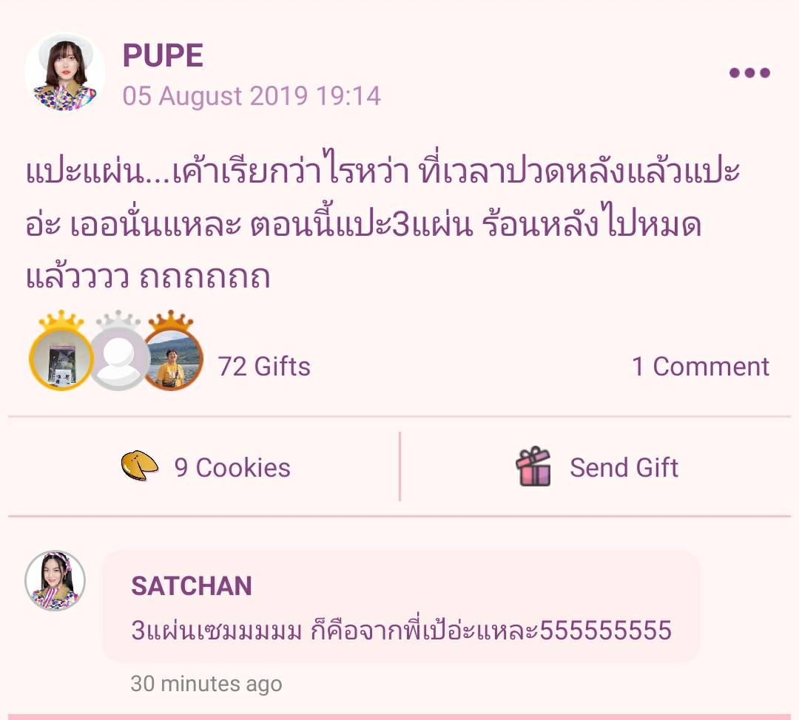Expand the 1 Comment section
Screen dimensions: 799x720
pyautogui.click(x=700, y=366)
